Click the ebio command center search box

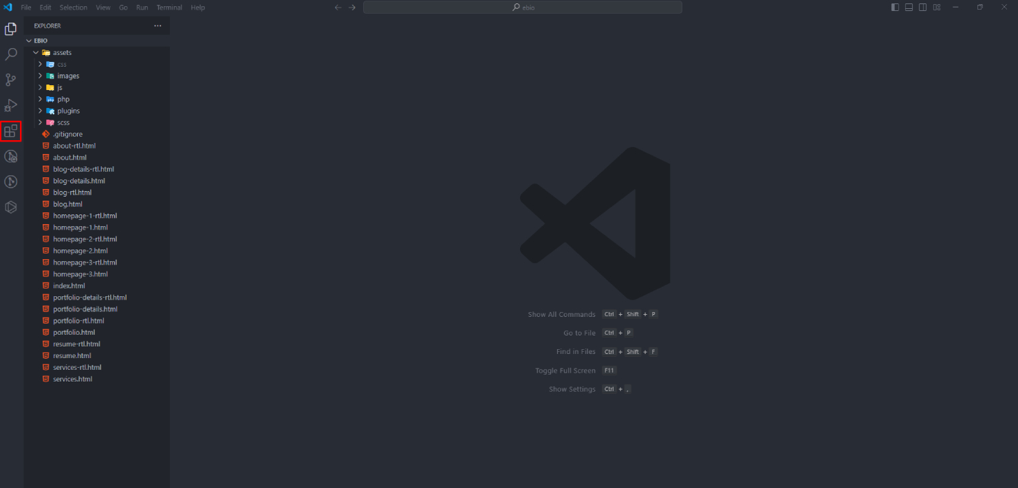[x=523, y=8]
